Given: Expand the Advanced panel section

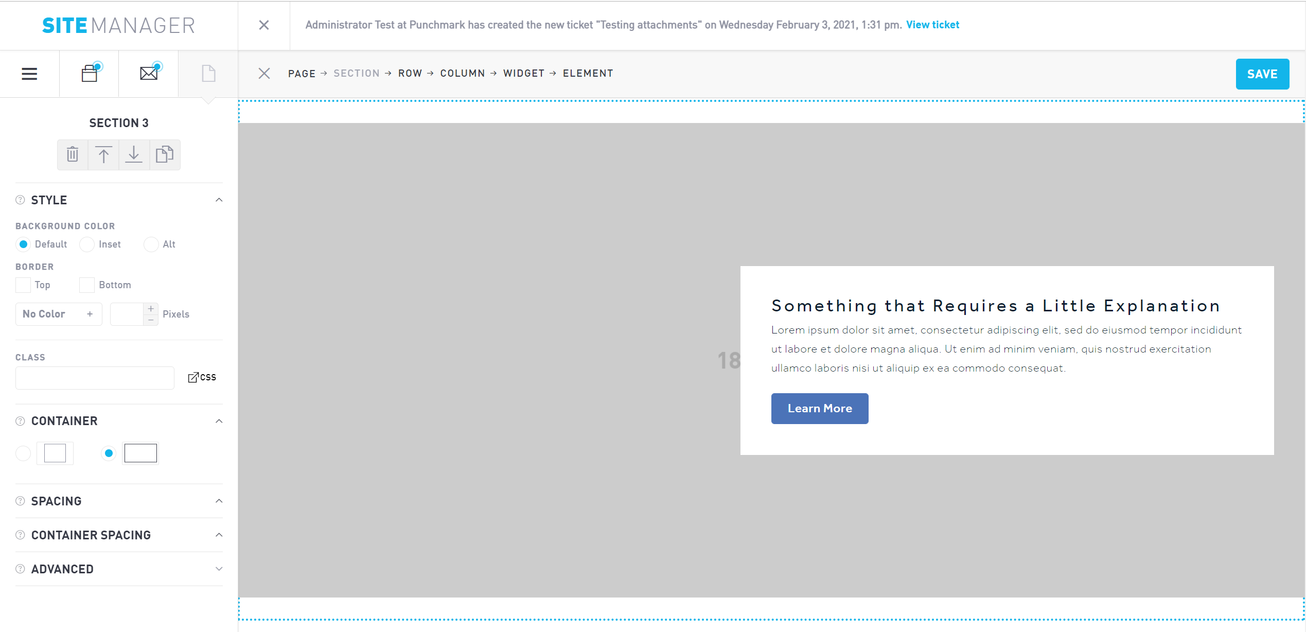Looking at the screenshot, I should coord(219,569).
